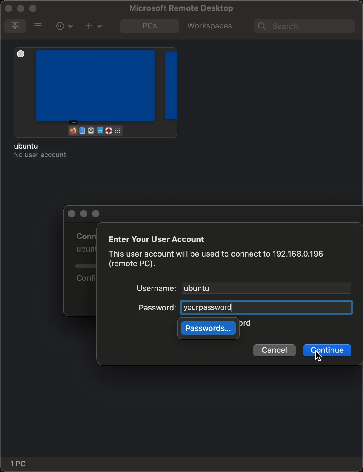
Task: Click the status dot on ubuntu card
Action: pos(21,54)
